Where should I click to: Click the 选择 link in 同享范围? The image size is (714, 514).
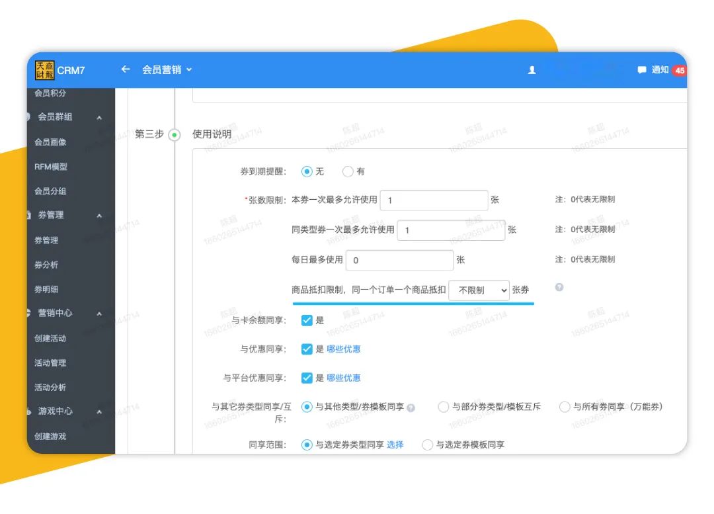click(x=395, y=445)
